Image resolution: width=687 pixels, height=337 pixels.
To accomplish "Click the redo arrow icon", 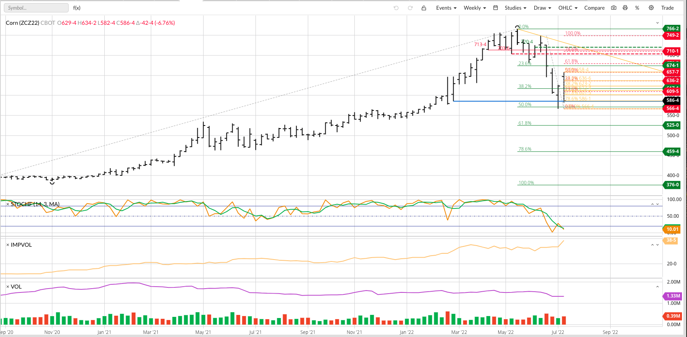I will [410, 8].
